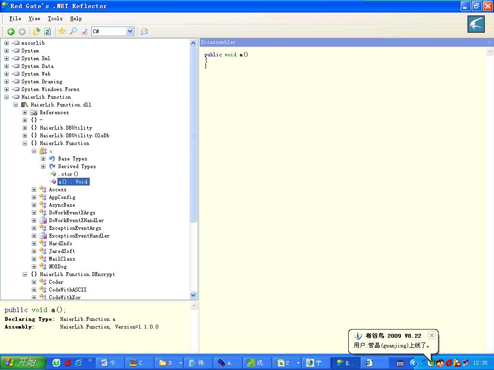Expand the Base Types node

pyautogui.click(x=43, y=159)
